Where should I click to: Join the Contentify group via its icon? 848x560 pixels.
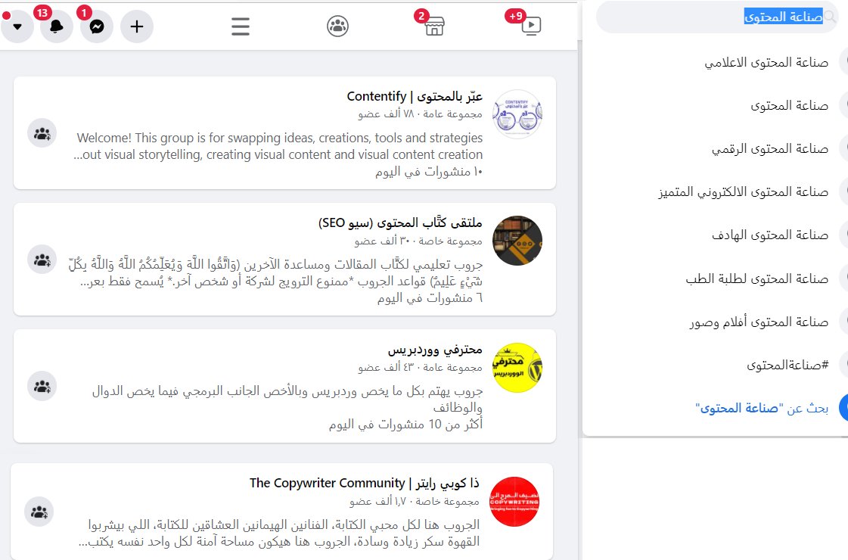tap(42, 133)
